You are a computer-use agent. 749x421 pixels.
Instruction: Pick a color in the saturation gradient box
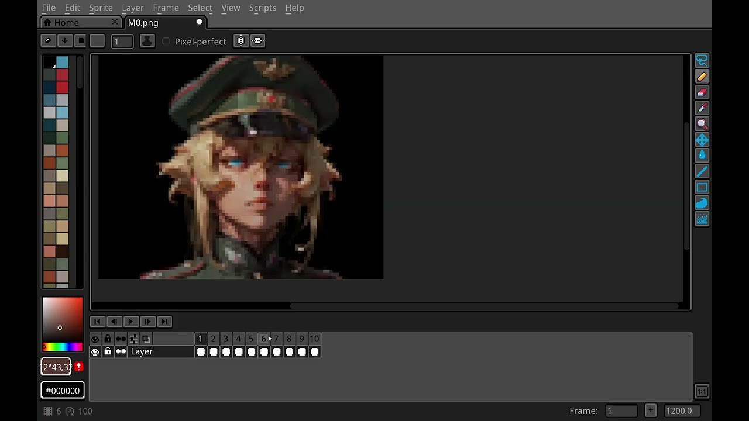point(63,319)
